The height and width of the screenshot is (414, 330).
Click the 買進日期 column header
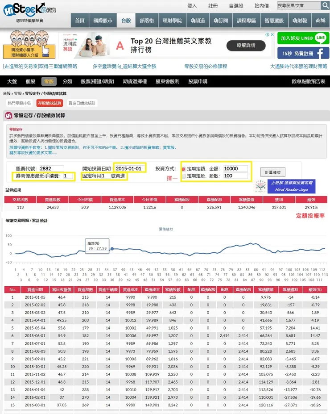[x=35, y=290]
